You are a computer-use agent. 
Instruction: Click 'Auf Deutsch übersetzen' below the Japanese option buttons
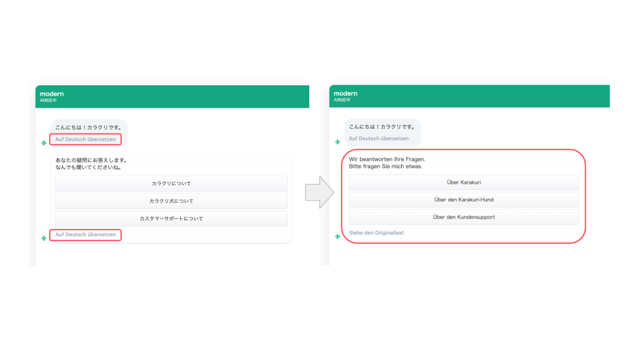point(85,235)
